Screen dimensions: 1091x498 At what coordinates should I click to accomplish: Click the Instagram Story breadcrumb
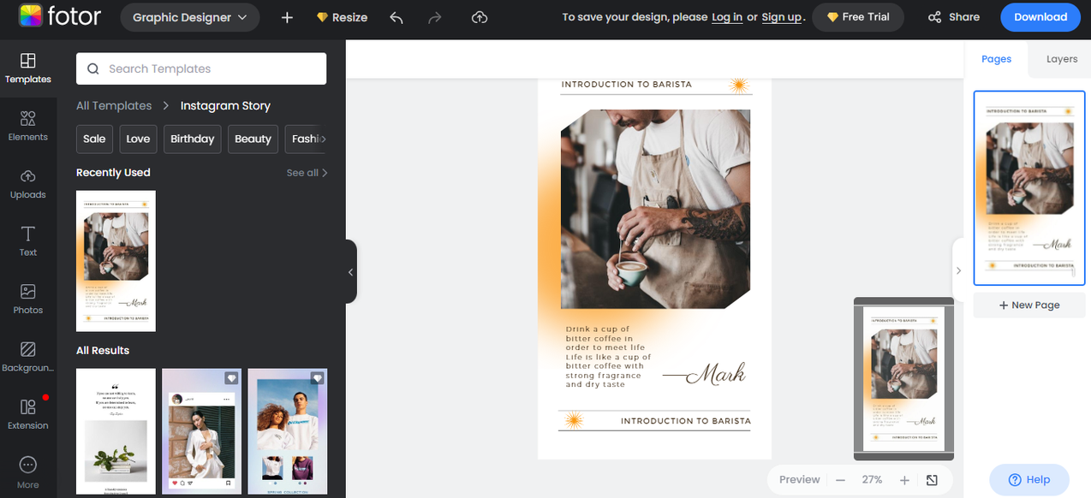[x=225, y=105]
